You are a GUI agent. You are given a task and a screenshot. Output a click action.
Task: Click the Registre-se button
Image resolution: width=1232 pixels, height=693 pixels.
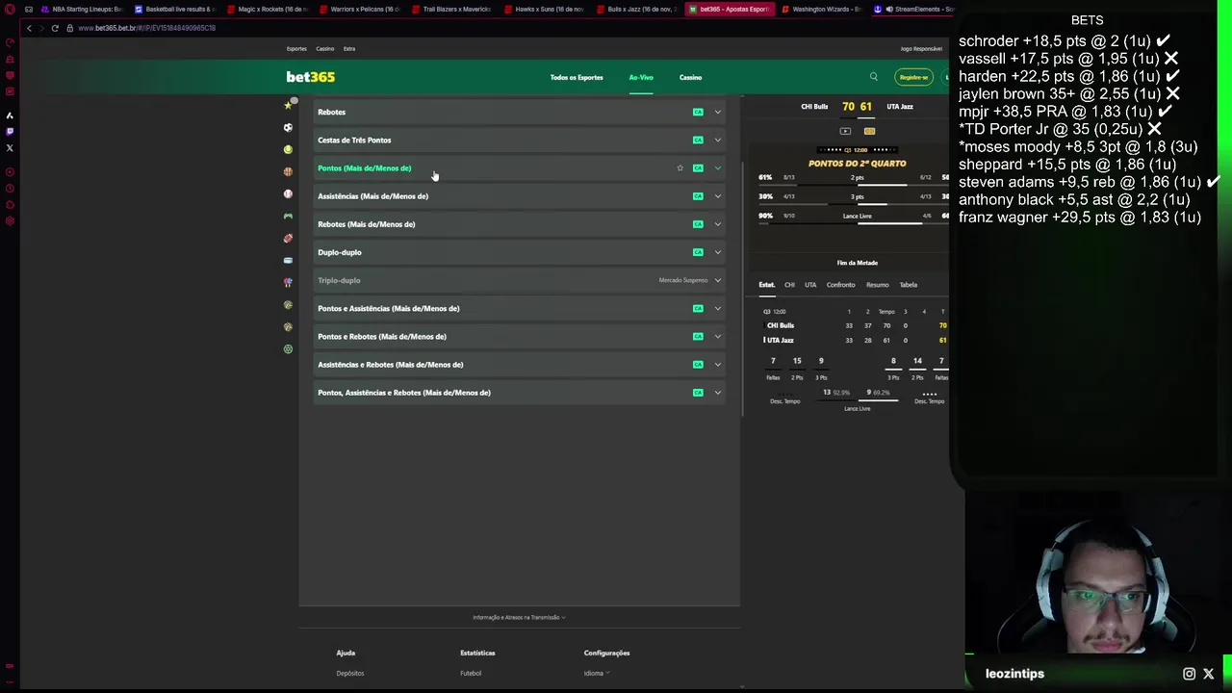[913, 77]
